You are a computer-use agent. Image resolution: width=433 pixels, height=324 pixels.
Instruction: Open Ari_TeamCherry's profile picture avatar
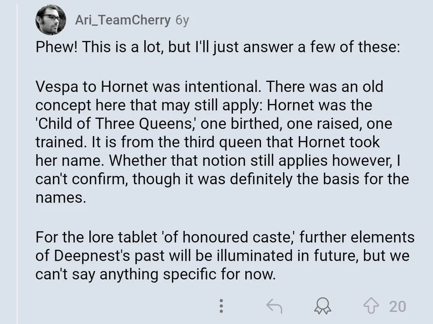[x=51, y=20]
